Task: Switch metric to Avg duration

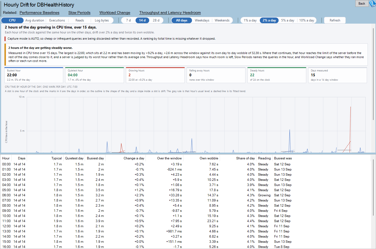Action: (35, 20)
